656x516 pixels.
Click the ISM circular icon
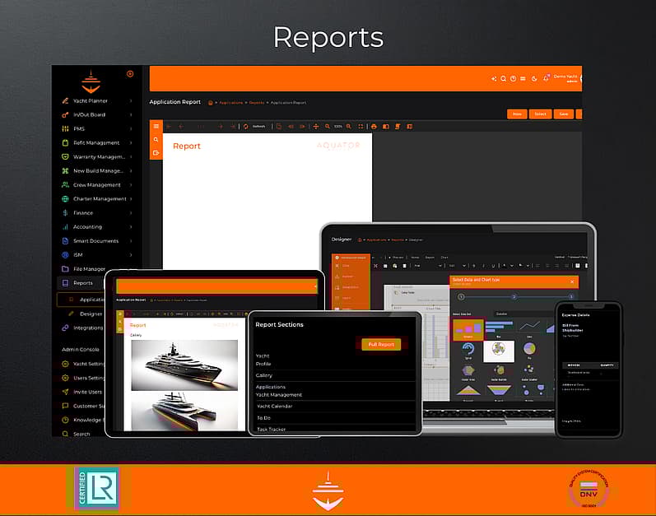click(65, 255)
